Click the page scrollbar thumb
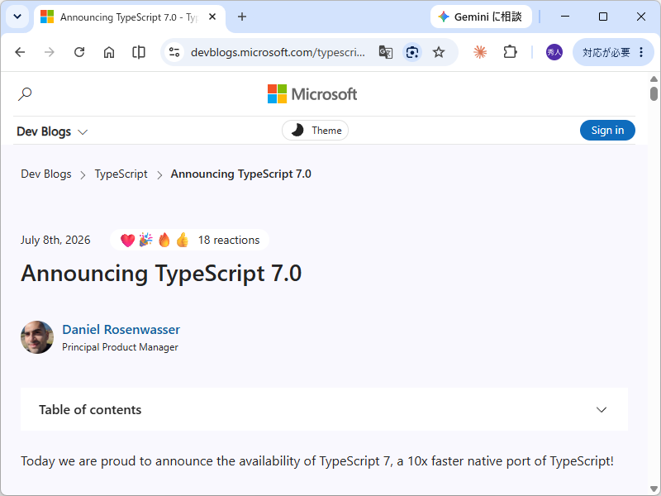This screenshot has height=496, width=661. tap(654, 93)
